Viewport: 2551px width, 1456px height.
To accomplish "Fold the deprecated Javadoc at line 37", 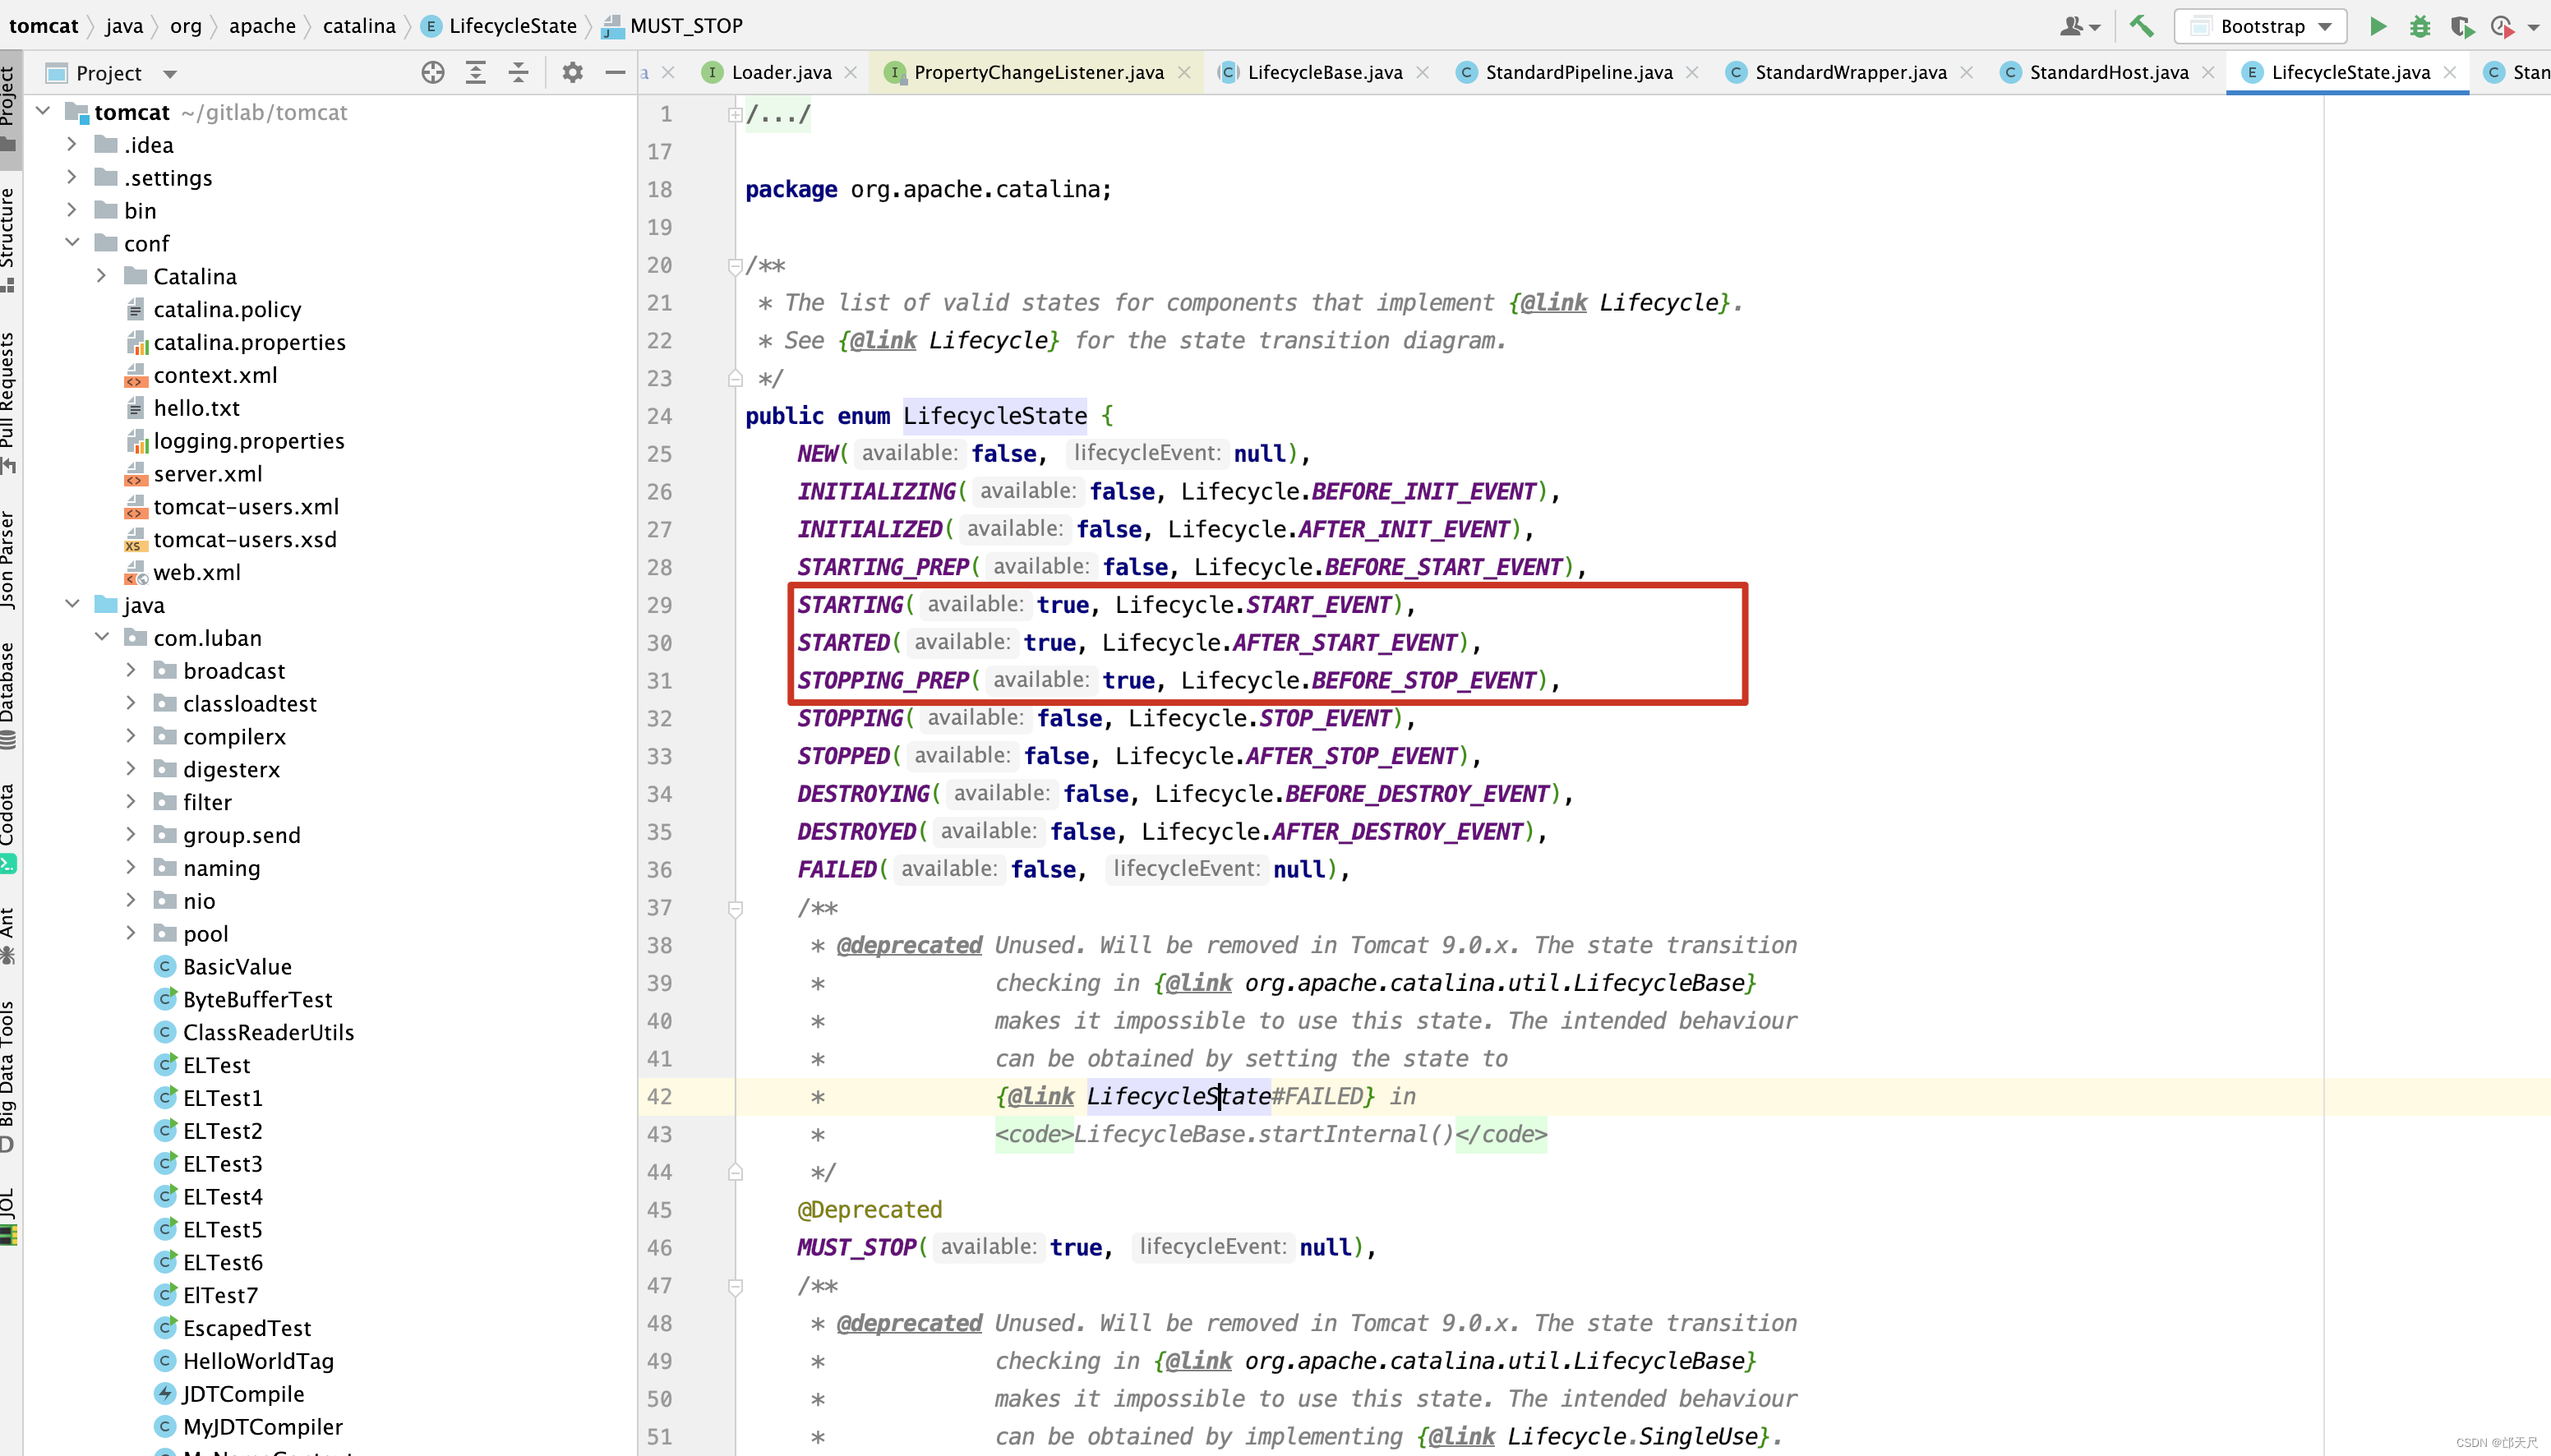I will (735, 908).
